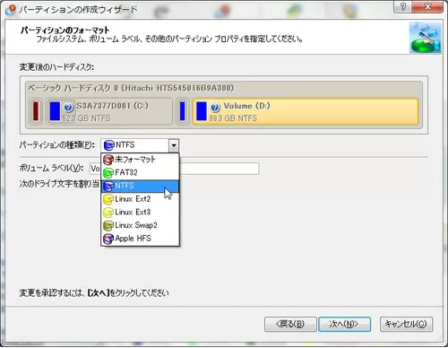Click the yellow Linux Ext2 disk icon
Image resolution: width=448 pixels, height=348 pixels.
pos(108,199)
